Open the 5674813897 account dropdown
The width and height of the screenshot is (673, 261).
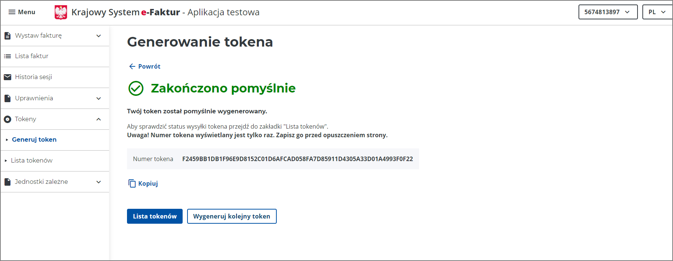(x=608, y=12)
